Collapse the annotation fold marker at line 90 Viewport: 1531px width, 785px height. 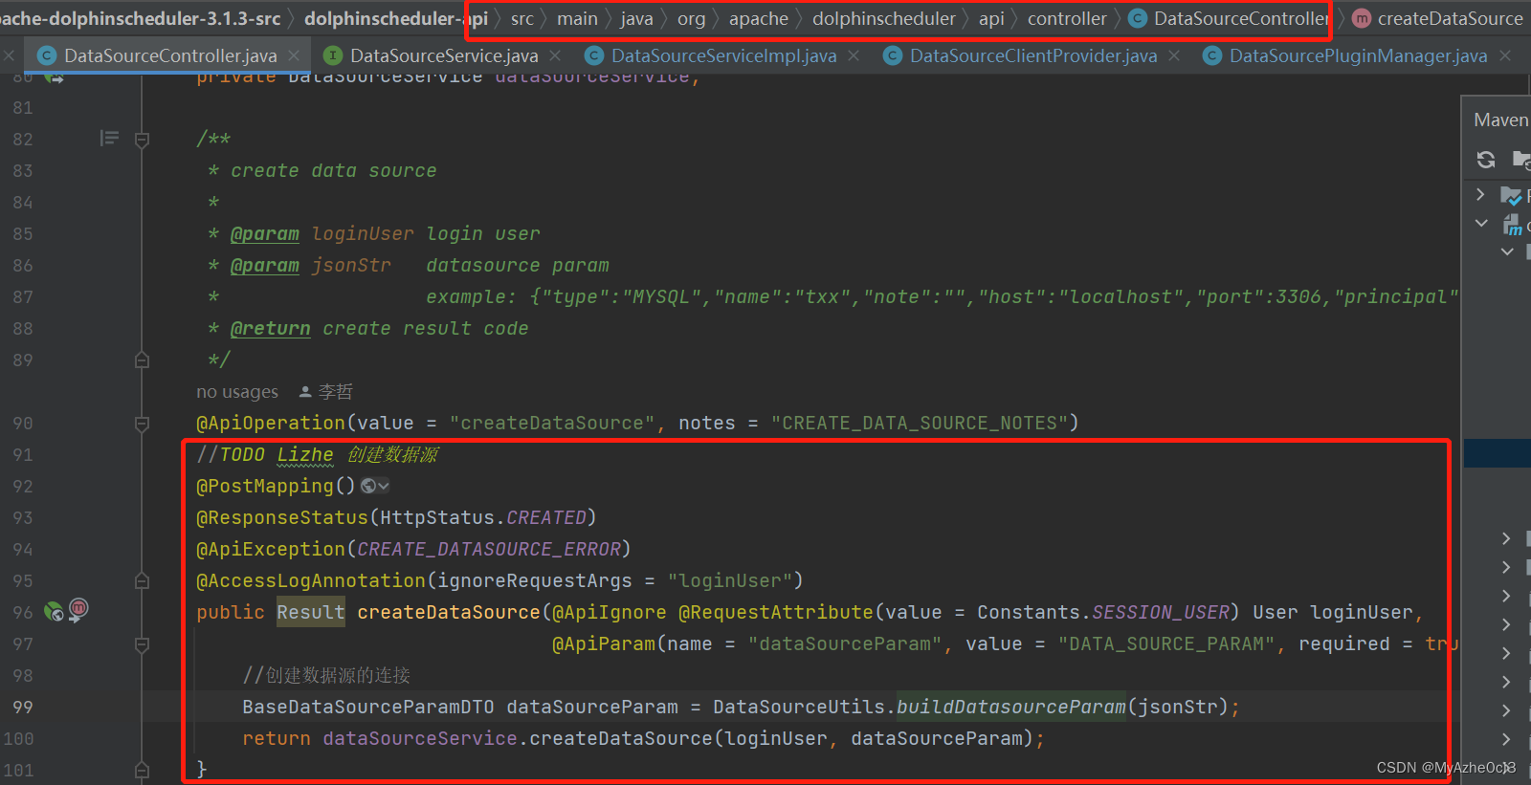pos(142,424)
